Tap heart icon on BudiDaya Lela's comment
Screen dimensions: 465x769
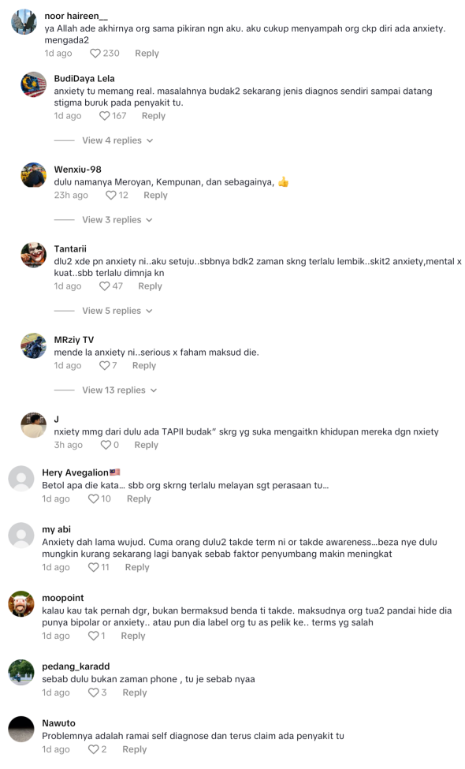(x=104, y=116)
